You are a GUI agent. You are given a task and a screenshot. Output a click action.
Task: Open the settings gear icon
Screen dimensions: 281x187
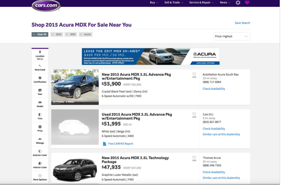(238, 3)
